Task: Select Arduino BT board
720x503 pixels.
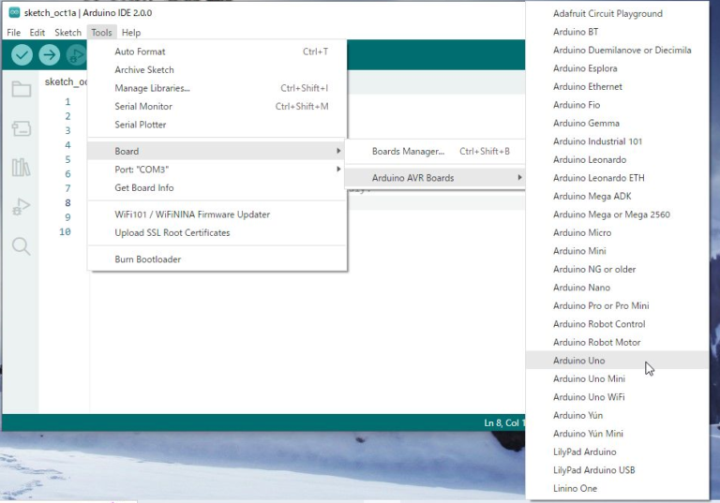Action: pos(617,32)
